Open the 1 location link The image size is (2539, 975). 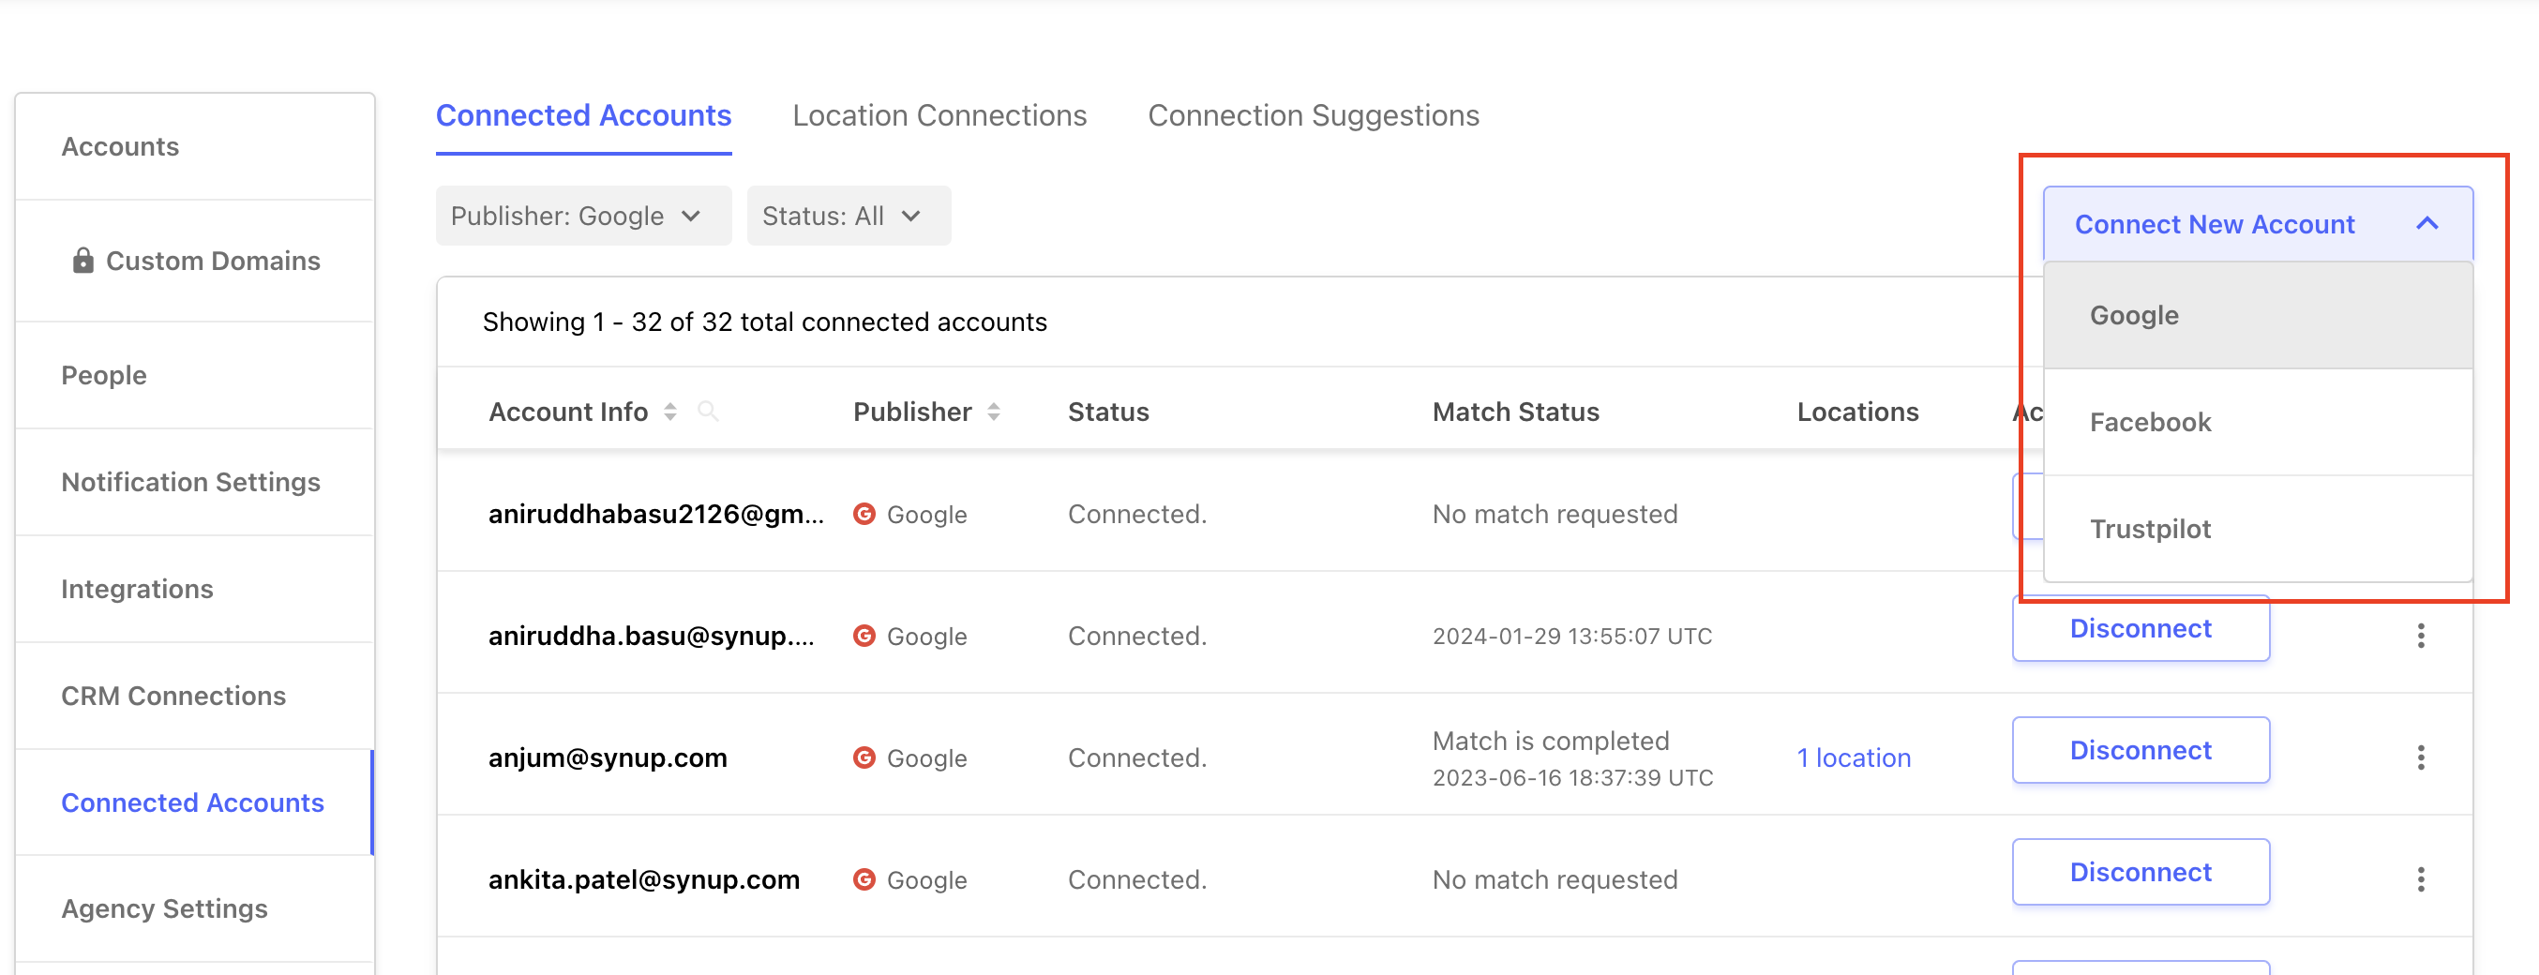click(1853, 757)
